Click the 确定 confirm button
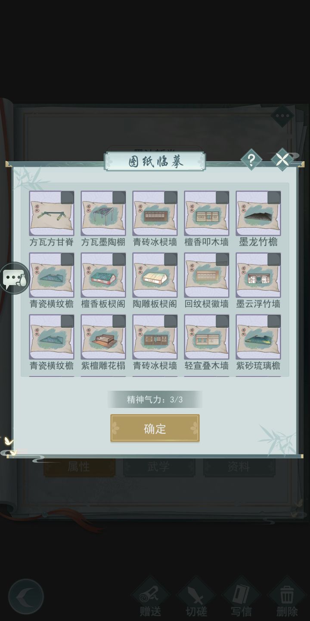Image resolution: width=310 pixels, height=621 pixels. tap(155, 428)
